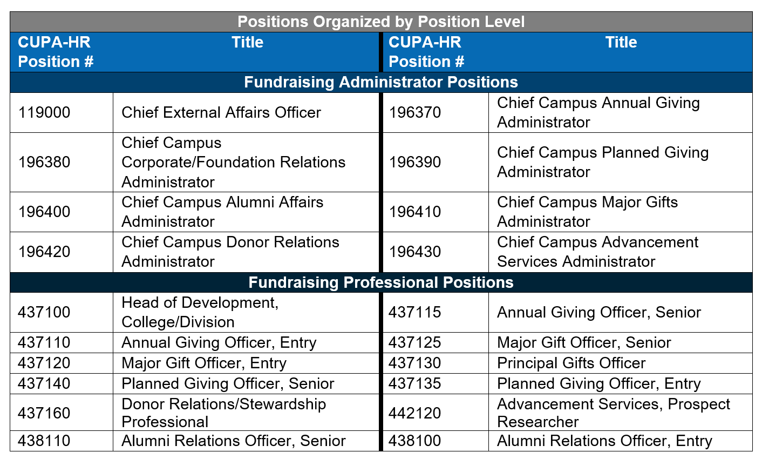Select the 'Fundraising Professional Positions' section header

click(x=381, y=282)
